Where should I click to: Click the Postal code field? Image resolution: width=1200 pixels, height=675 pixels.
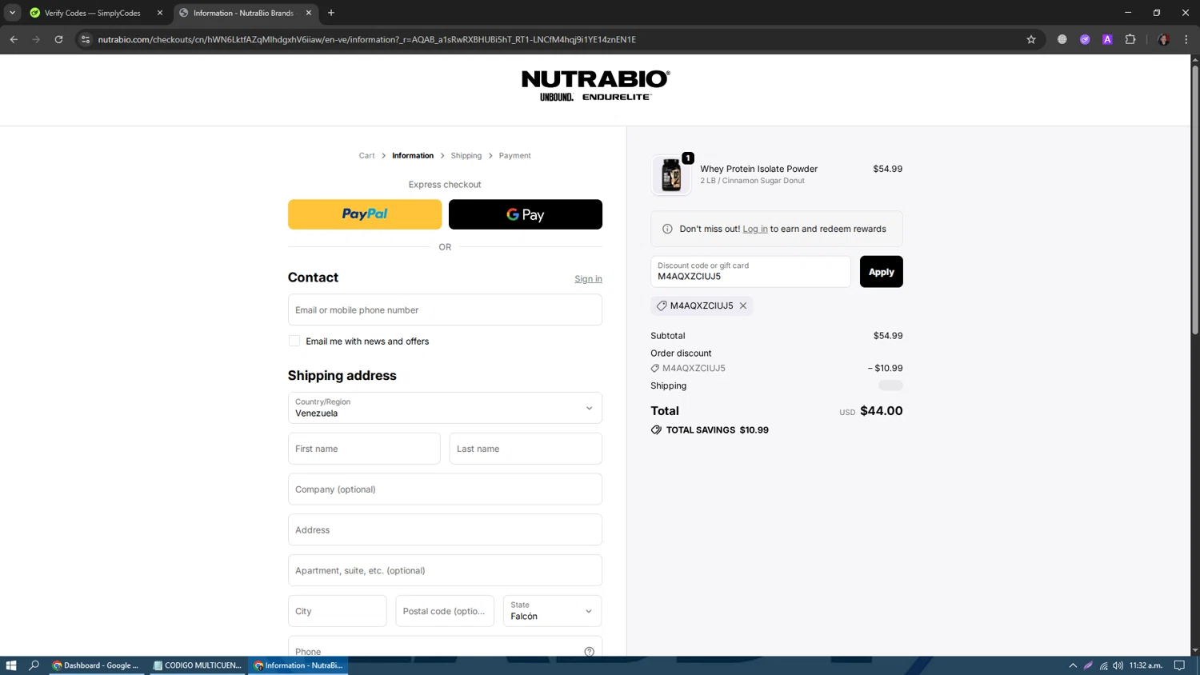445,611
